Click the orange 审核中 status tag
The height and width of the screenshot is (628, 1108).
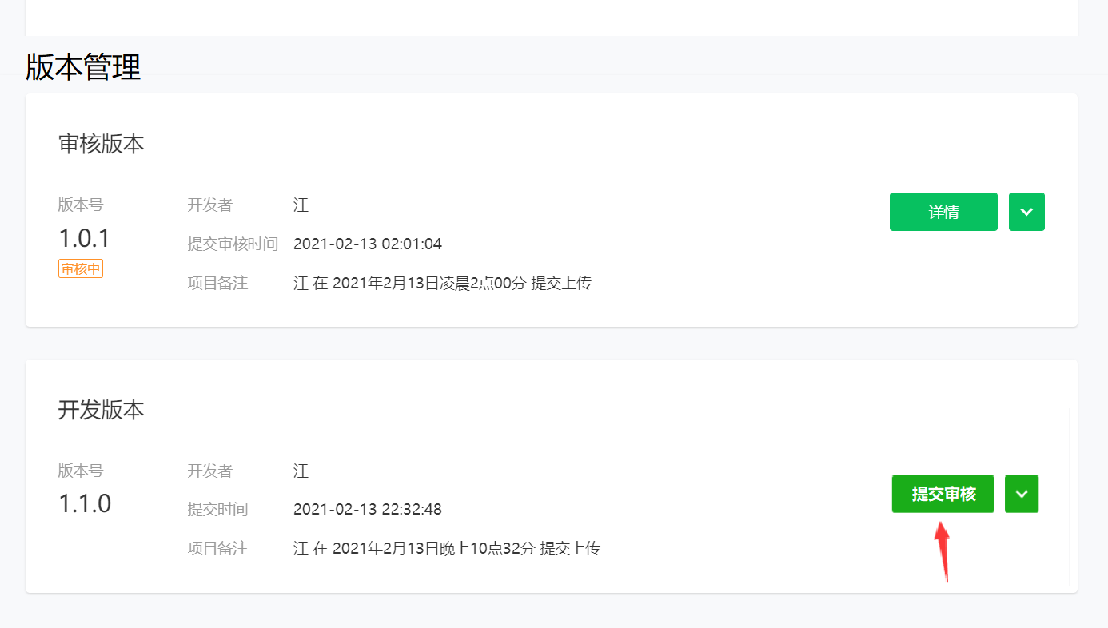(x=81, y=269)
